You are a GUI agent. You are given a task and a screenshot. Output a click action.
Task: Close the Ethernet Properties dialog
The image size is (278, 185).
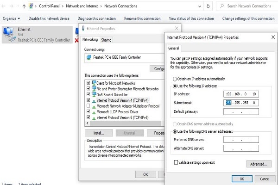pos(177,28)
